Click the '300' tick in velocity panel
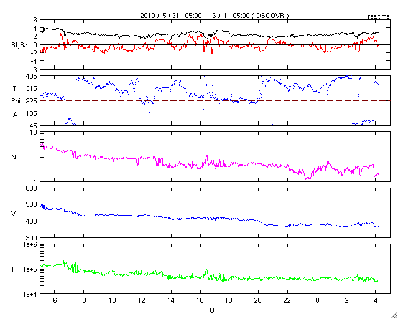 point(32,238)
